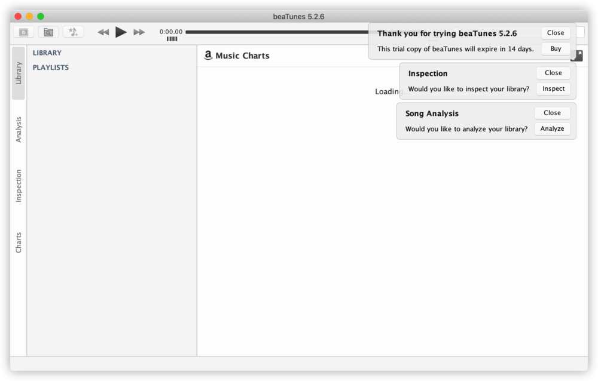The image size is (598, 381).
Task: Click the folder search toolbar icon
Action: [48, 32]
